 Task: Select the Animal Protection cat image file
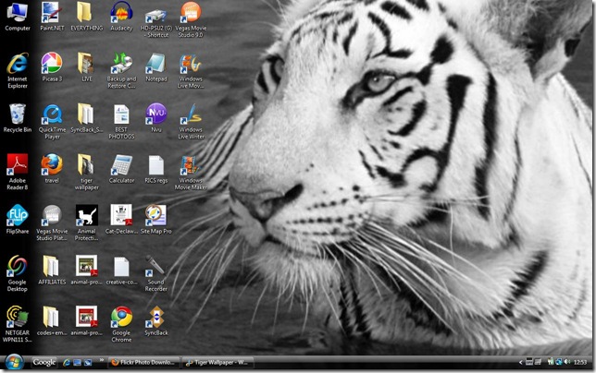pos(86,223)
